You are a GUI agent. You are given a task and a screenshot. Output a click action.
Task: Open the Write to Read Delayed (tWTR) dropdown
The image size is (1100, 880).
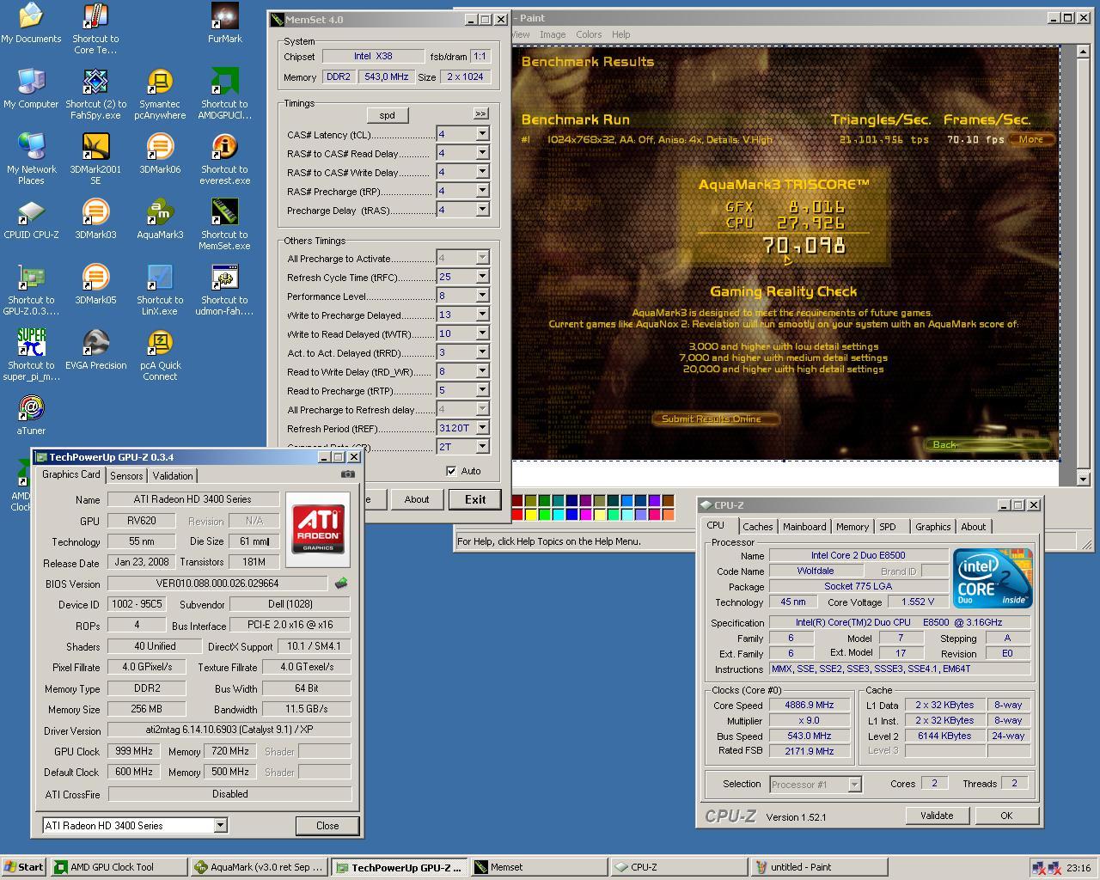[x=482, y=333]
